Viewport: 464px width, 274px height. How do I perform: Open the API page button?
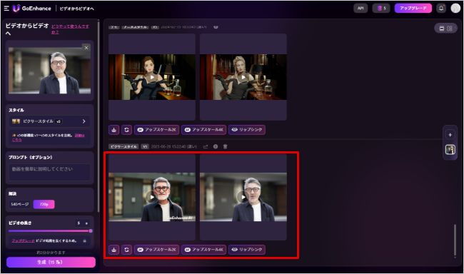[x=360, y=9]
